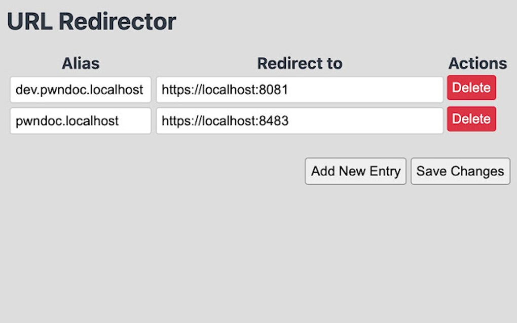The height and width of the screenshot is (323, 517).
Task: Click Save Changes to apply edits
Action: click(460, 171)
